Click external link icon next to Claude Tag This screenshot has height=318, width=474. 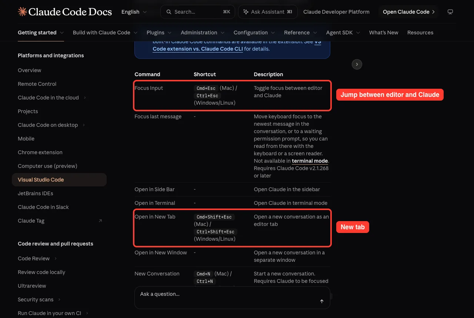(100, 221)
